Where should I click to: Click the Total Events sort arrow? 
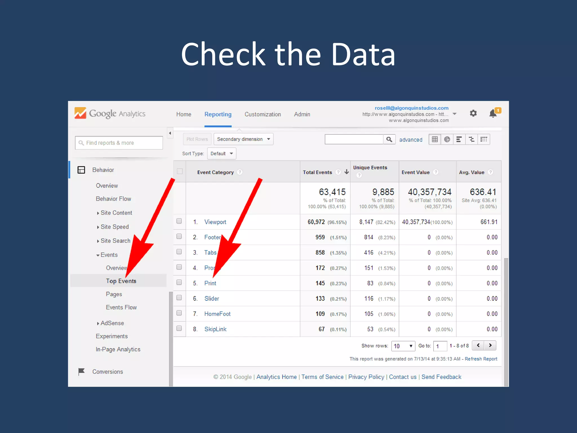click(x=347, y=172)
